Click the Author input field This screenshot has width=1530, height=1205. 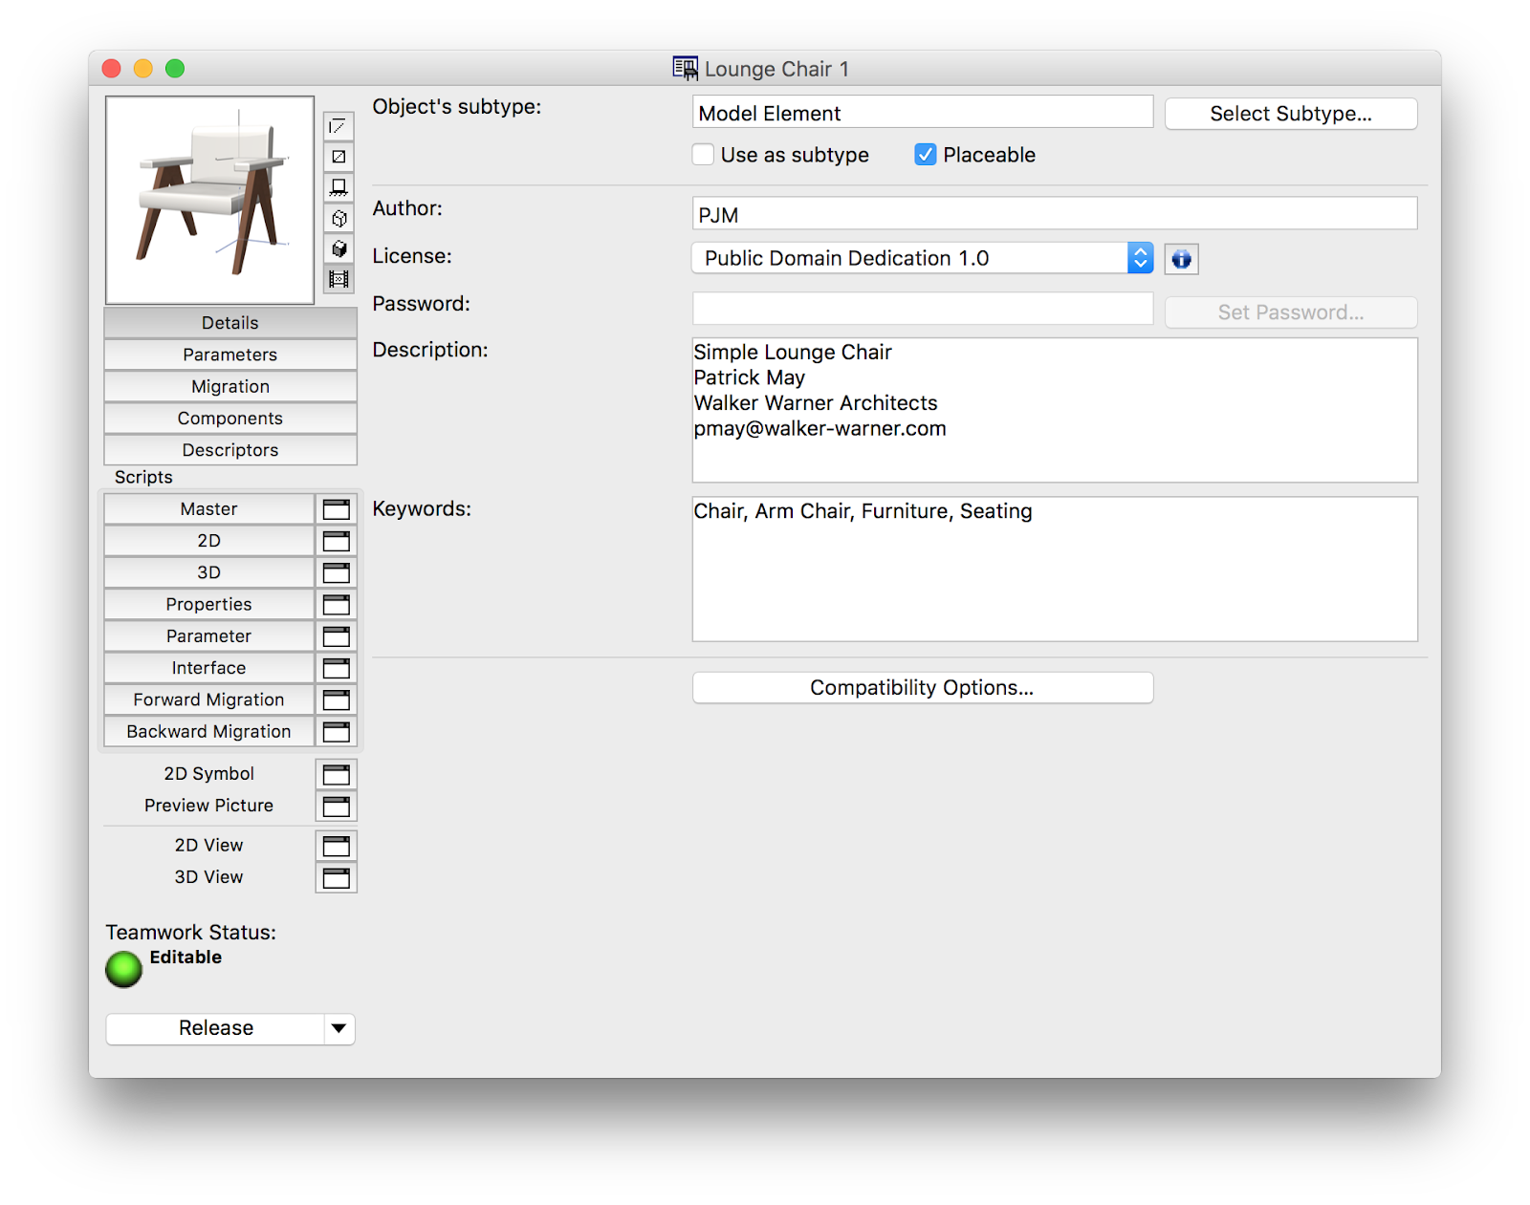tap(1055, 213)
